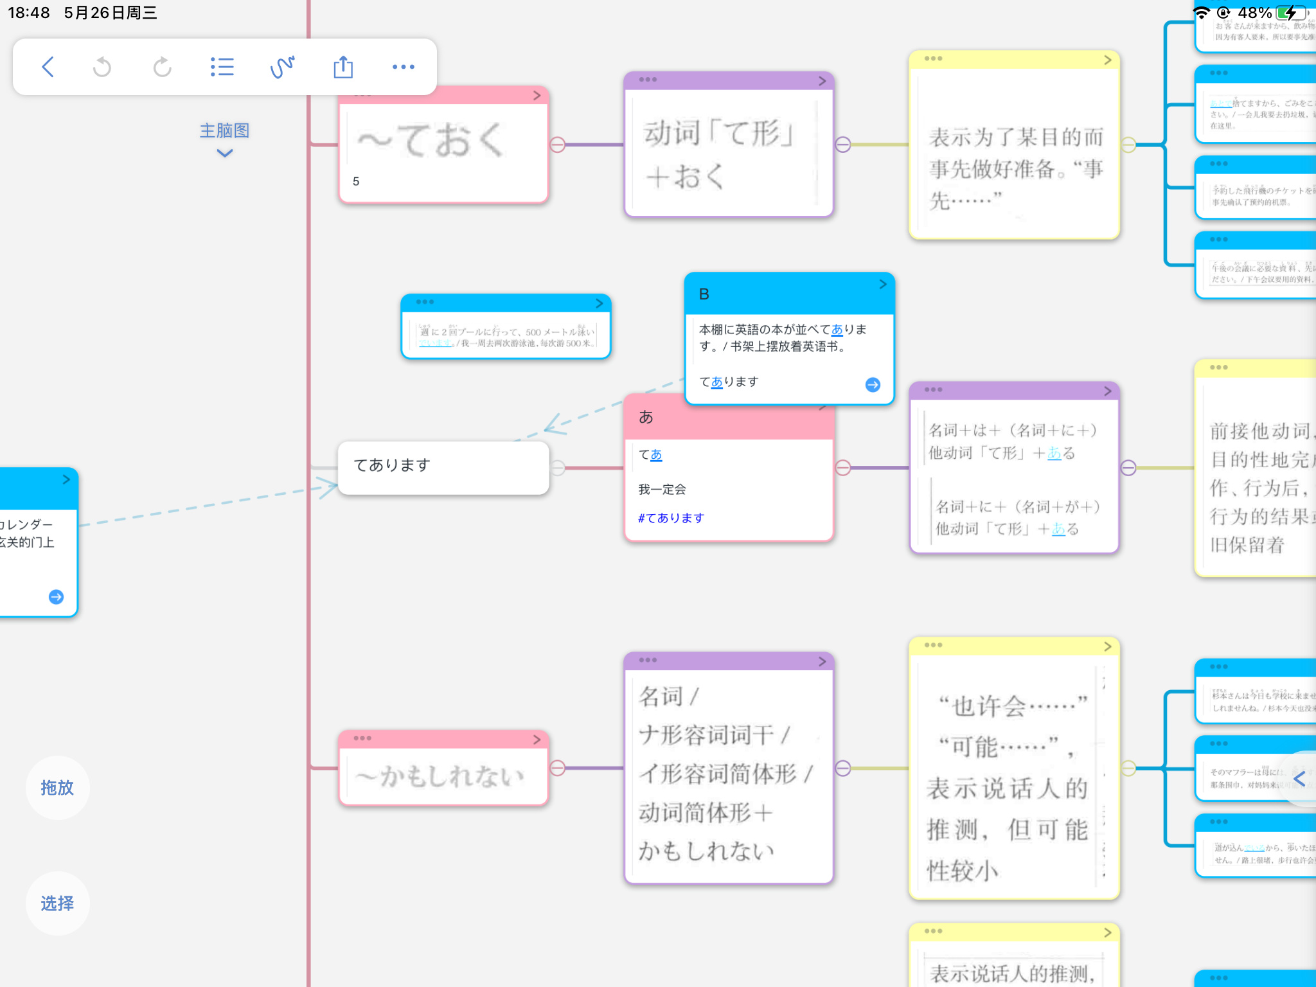Tap blue circle arrow in card B

[x=873, y=384]
